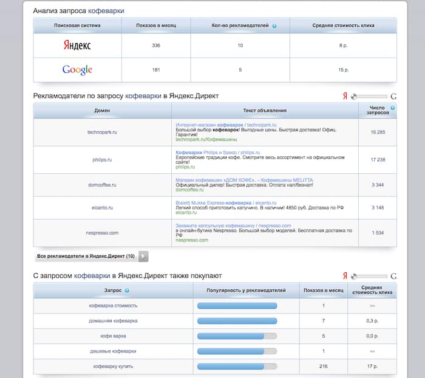Click help icon next to Кол-во рекламодателей
Viewport: 425px width, 378px height.
click(x=274, y=26)
